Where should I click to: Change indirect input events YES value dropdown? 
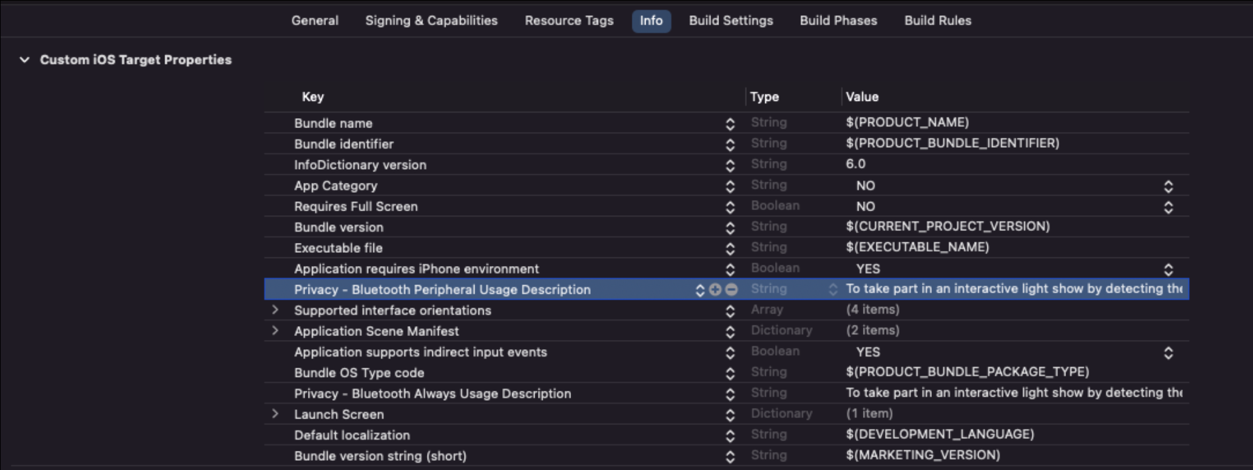click(1168, 352)
